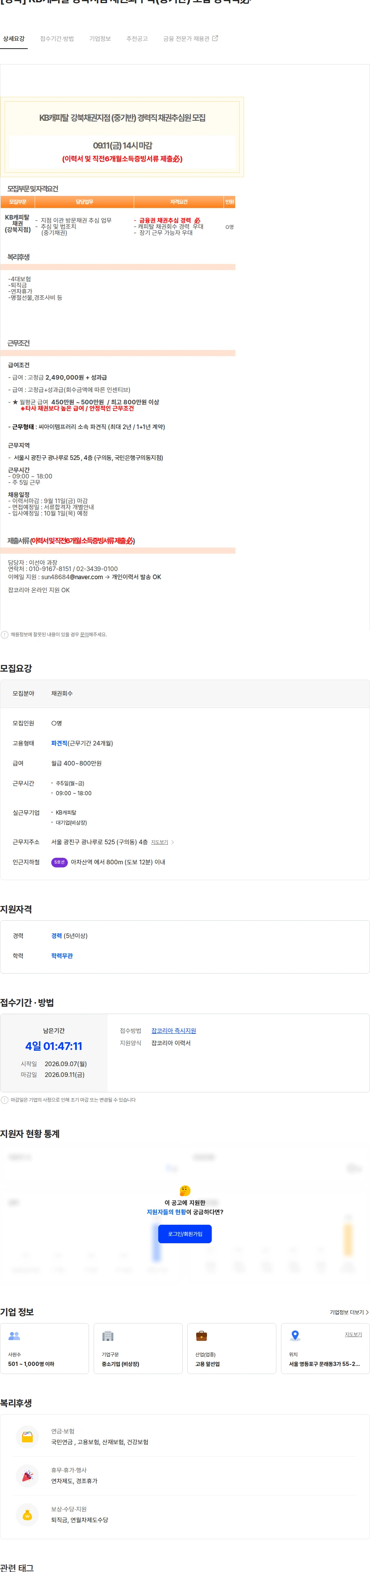Click the 로그인/회원가입 button
This screenshot has height=1572, width=370.
pyautogui.click(x=185, y=1234)
